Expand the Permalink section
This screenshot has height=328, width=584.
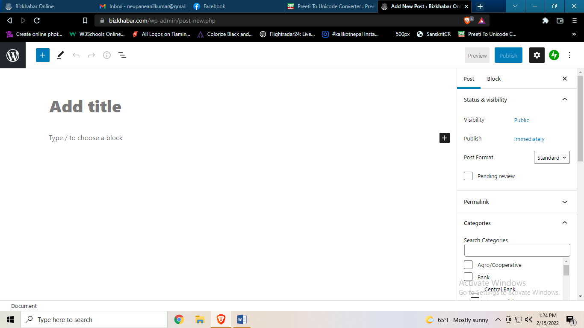pyautogui.click(x=517, y=202)
